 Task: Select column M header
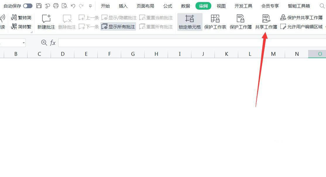(273, 54)
